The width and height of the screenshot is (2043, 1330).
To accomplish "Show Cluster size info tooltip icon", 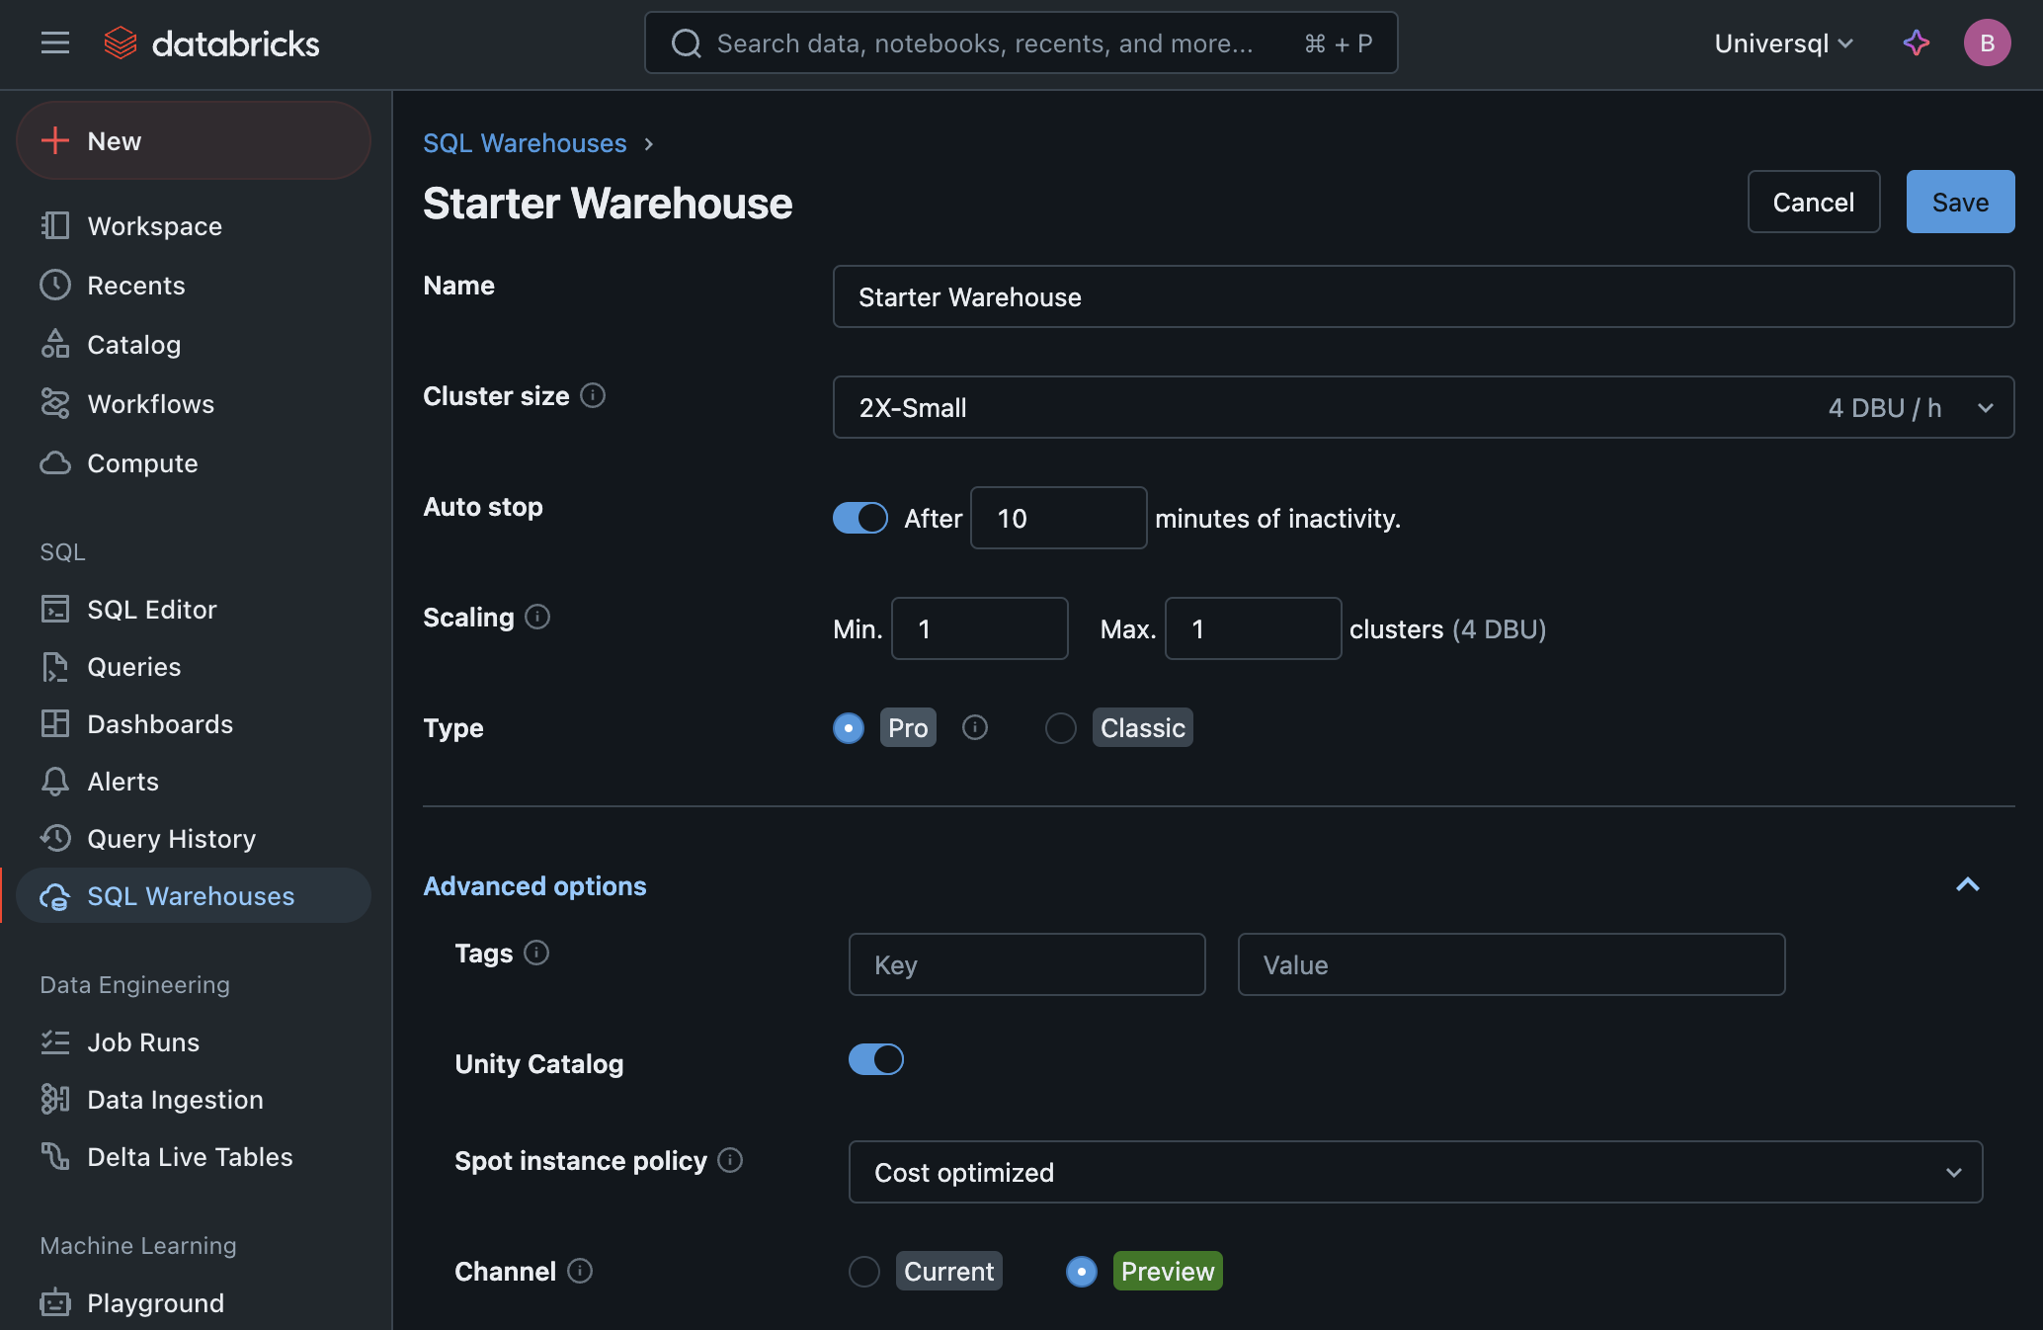I will pyautogui.click(x=593, y=395).
